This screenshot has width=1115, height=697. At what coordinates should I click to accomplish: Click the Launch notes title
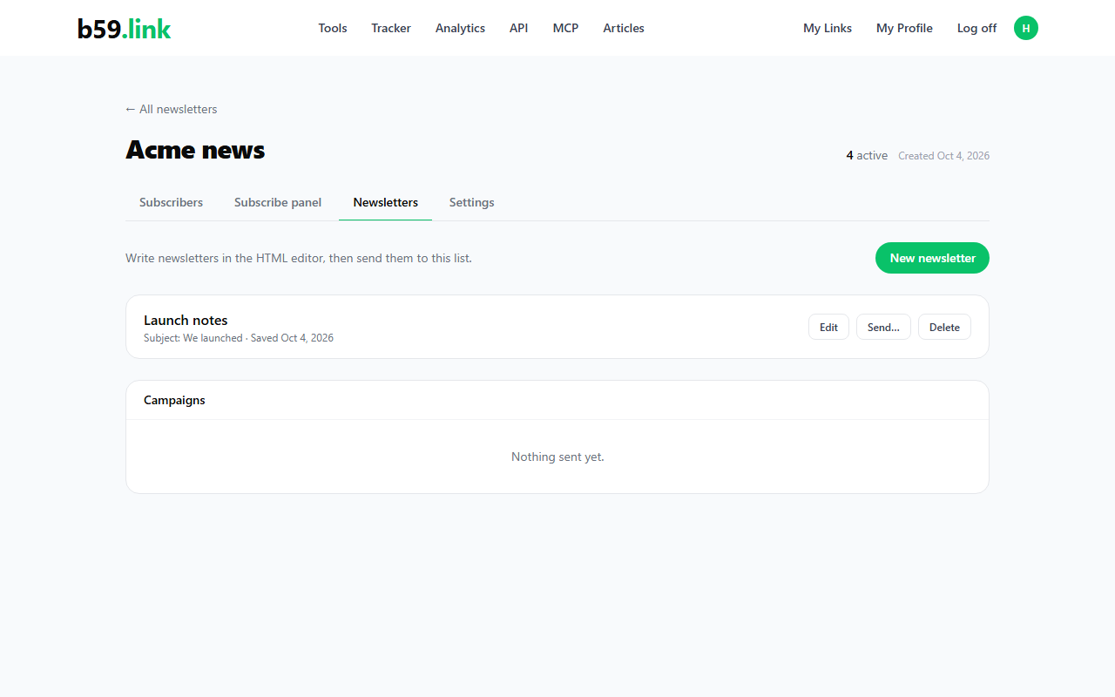coord(186,320)
